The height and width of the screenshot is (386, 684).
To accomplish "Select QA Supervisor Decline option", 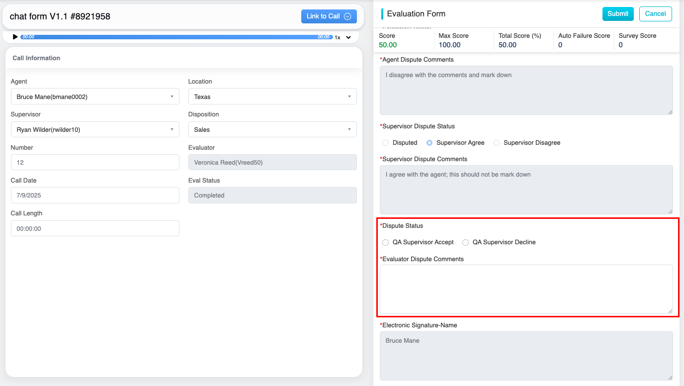I will 466,242.
